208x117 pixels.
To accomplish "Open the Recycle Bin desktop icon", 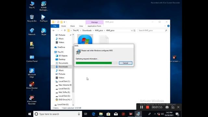I will [x=32, y=18].
